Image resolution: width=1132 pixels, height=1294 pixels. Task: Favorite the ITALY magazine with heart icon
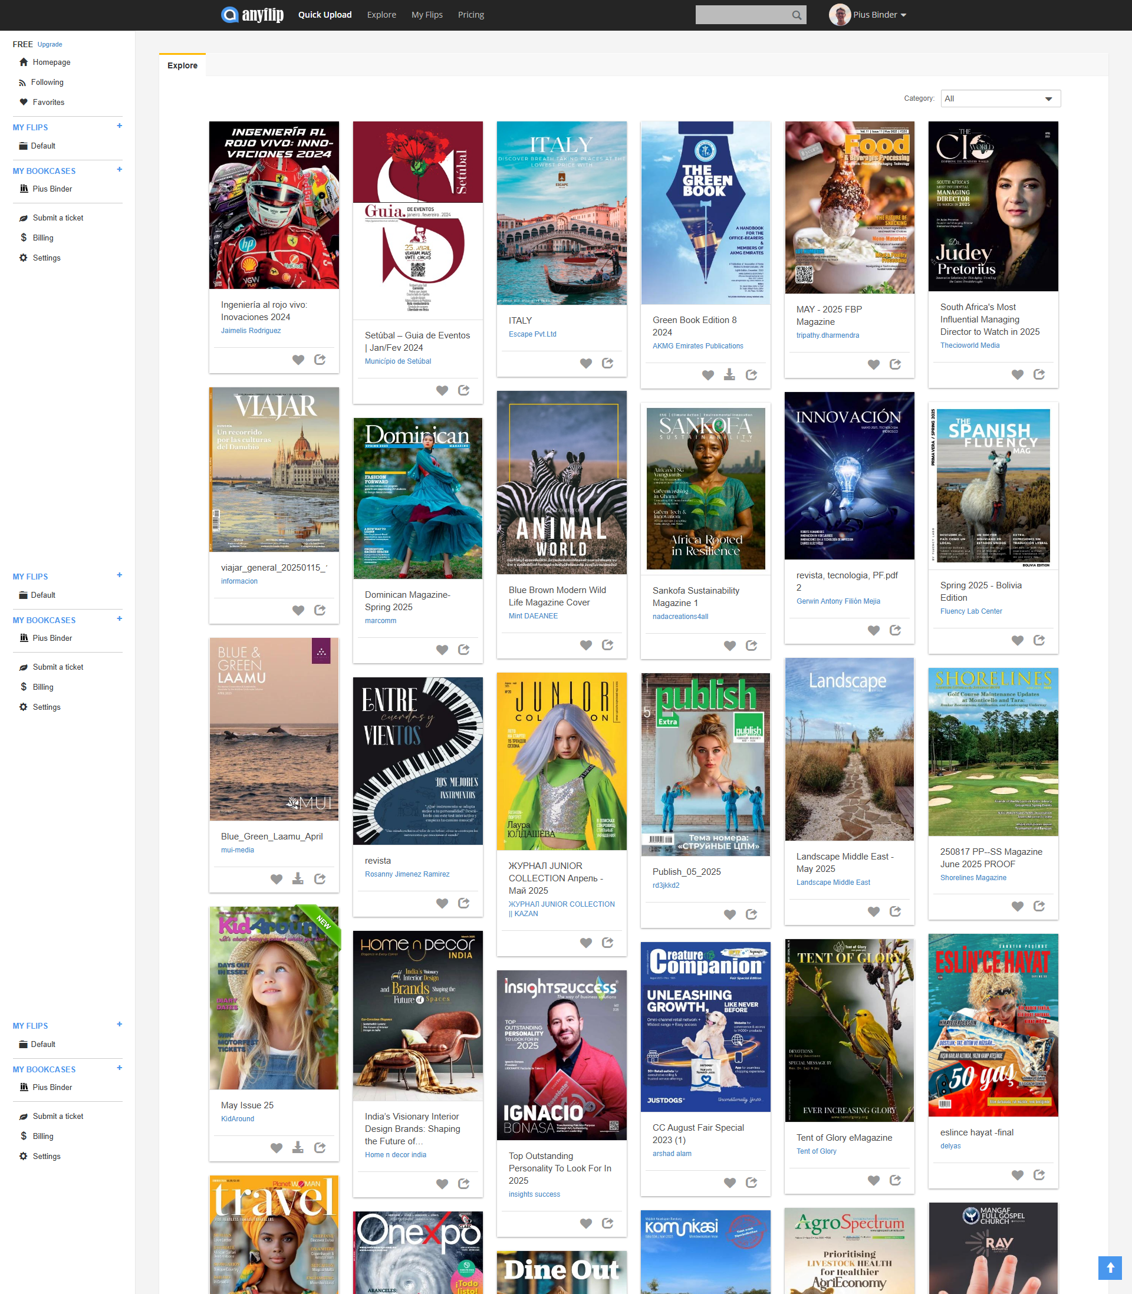[585, 363]
